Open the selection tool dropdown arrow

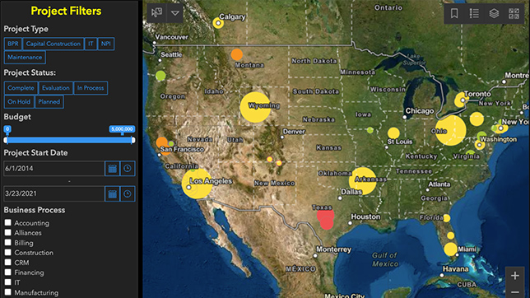[174, 13]
